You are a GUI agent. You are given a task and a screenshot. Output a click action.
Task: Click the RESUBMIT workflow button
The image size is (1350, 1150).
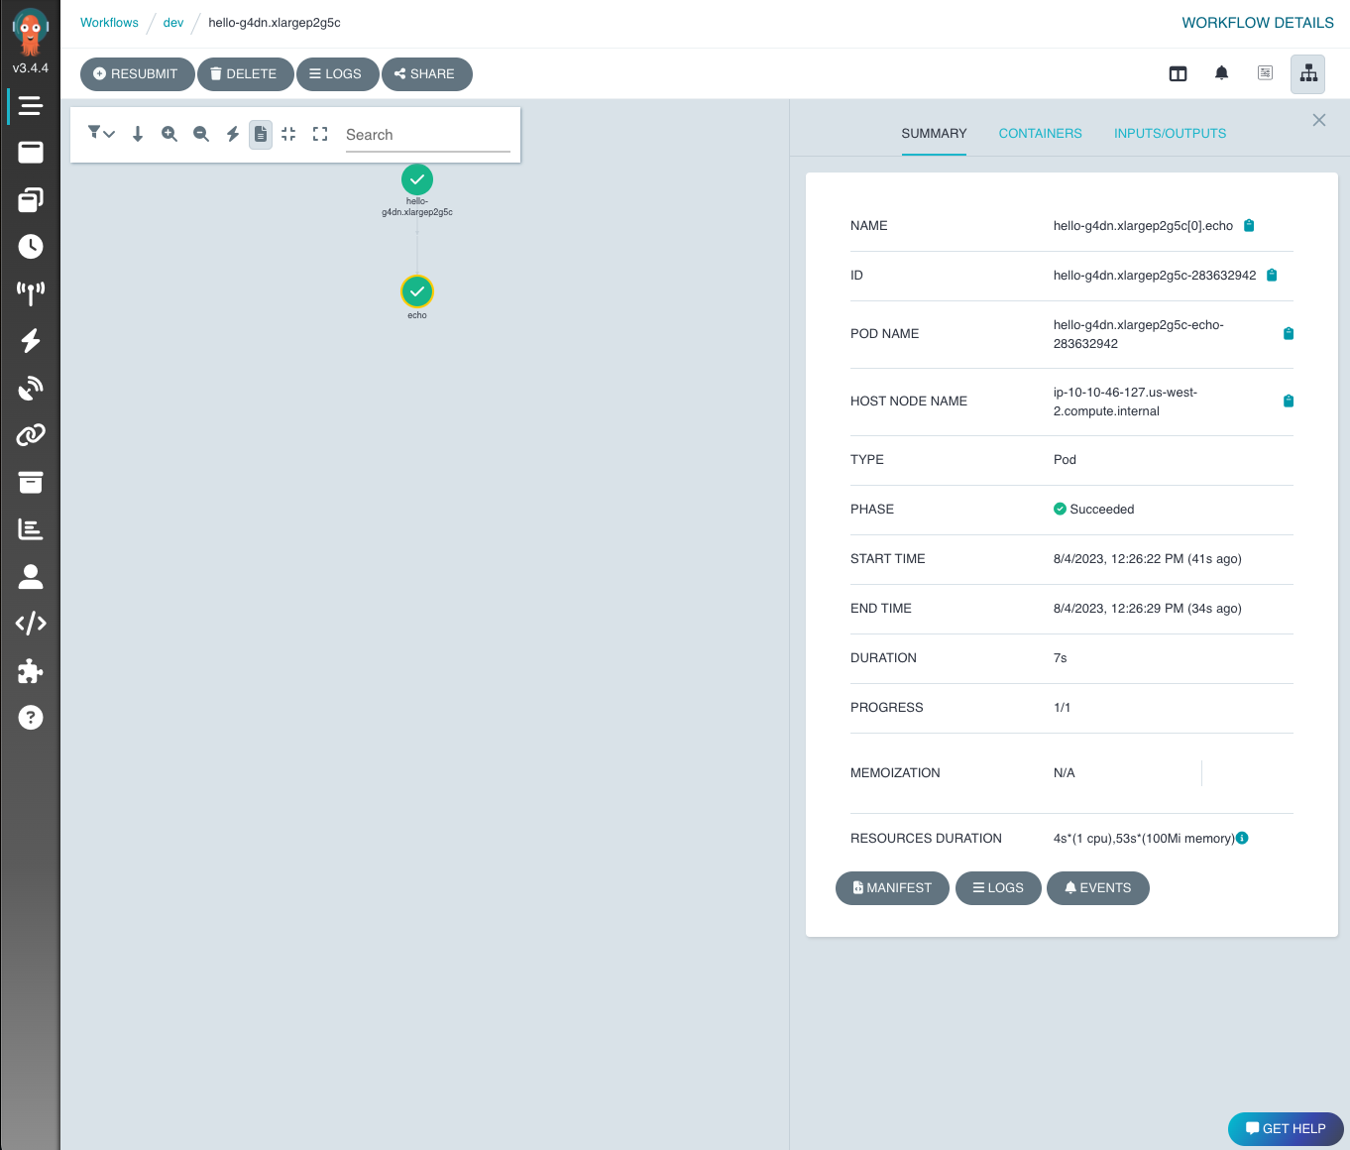pyautogui.click(x=137, y=73)
